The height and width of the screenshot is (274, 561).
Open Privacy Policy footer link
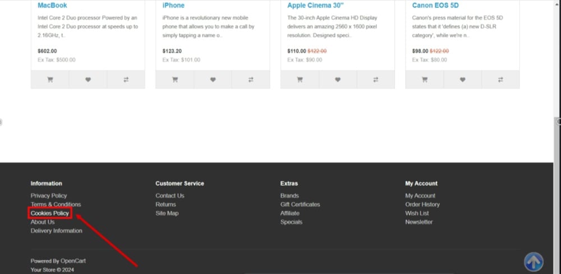[x=49, y=195]
